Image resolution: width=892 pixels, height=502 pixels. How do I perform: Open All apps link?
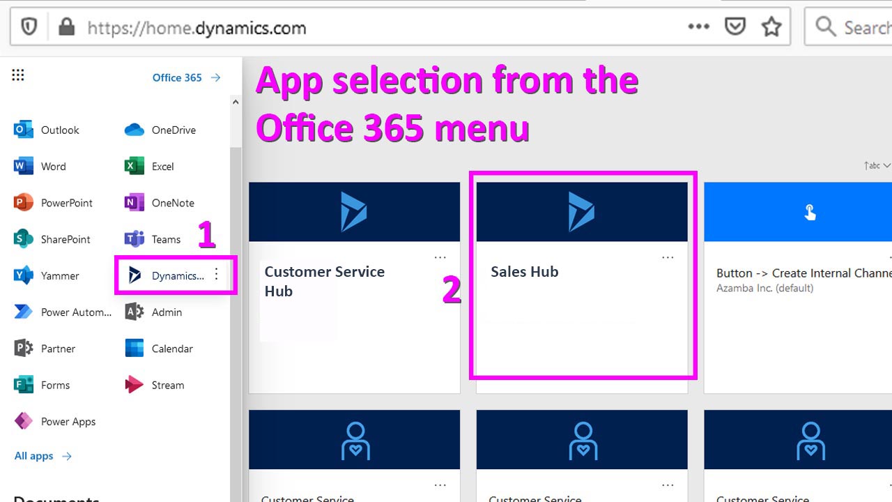tap(43, 456)
